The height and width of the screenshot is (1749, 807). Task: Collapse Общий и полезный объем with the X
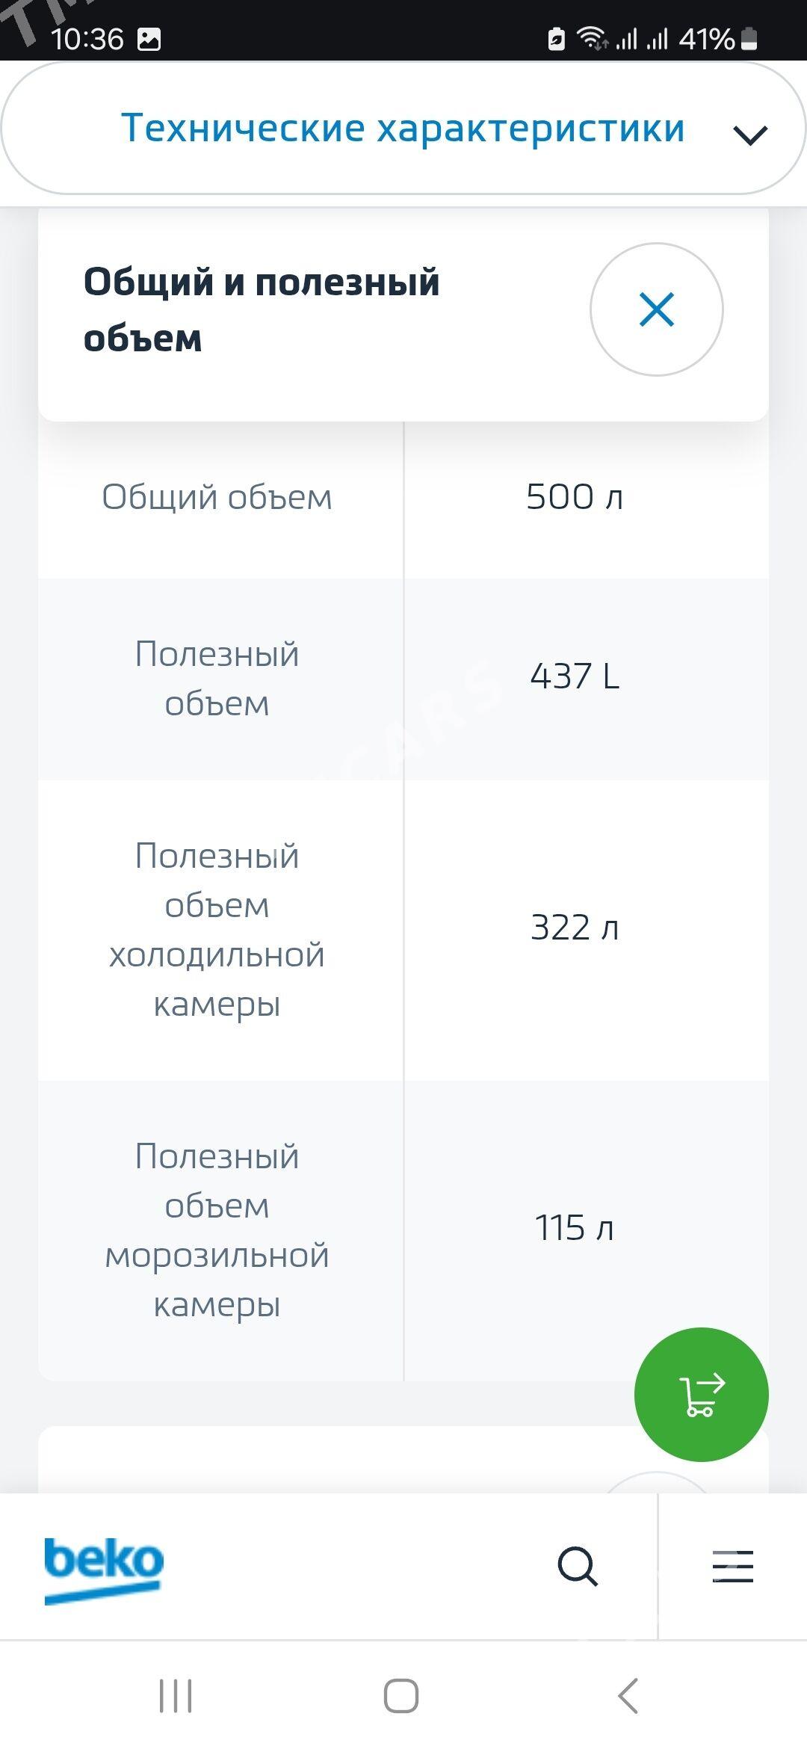(x=657, y=309)
